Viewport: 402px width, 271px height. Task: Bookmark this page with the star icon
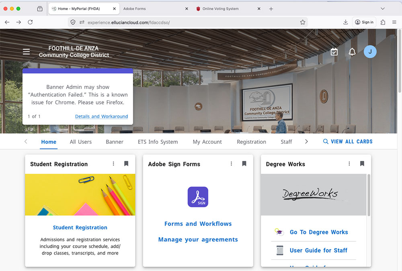coord(303,22)
